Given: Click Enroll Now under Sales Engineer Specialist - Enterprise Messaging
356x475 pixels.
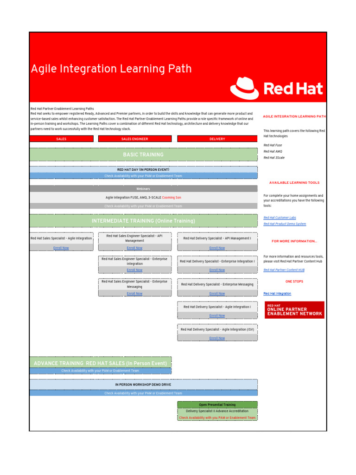Looking at the screenshot, I should [x=135, y=294].
